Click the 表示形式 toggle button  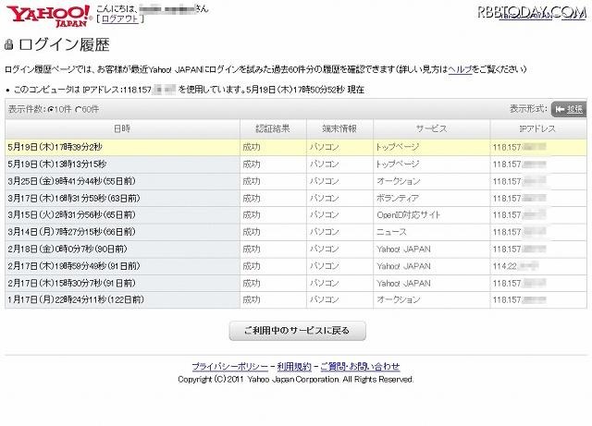[569, 109]
